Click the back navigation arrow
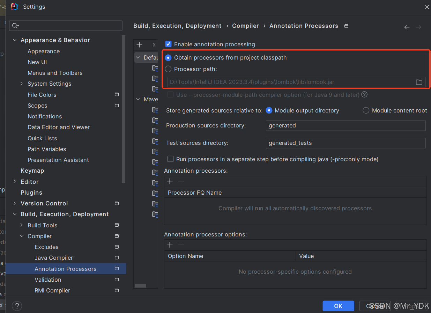The image size is (431, 313). click(407, 27)
